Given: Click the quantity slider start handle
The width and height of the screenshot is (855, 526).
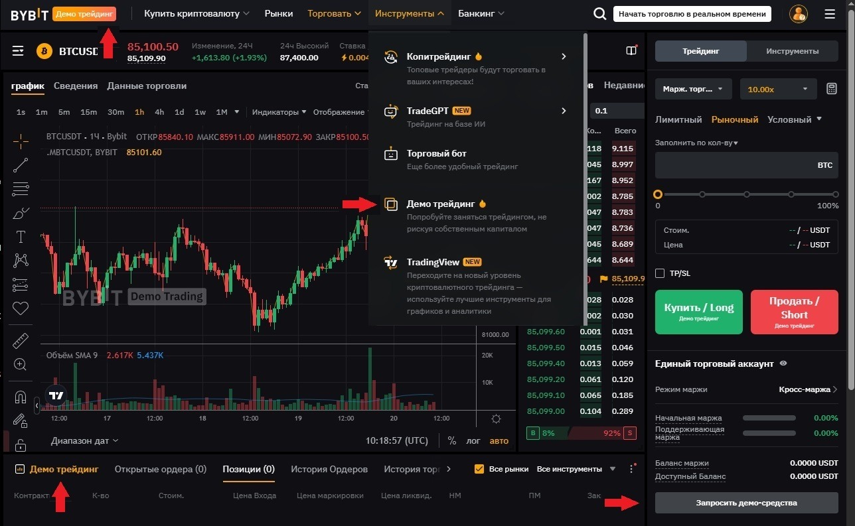Looking at the screenshot, I should 658,194.
